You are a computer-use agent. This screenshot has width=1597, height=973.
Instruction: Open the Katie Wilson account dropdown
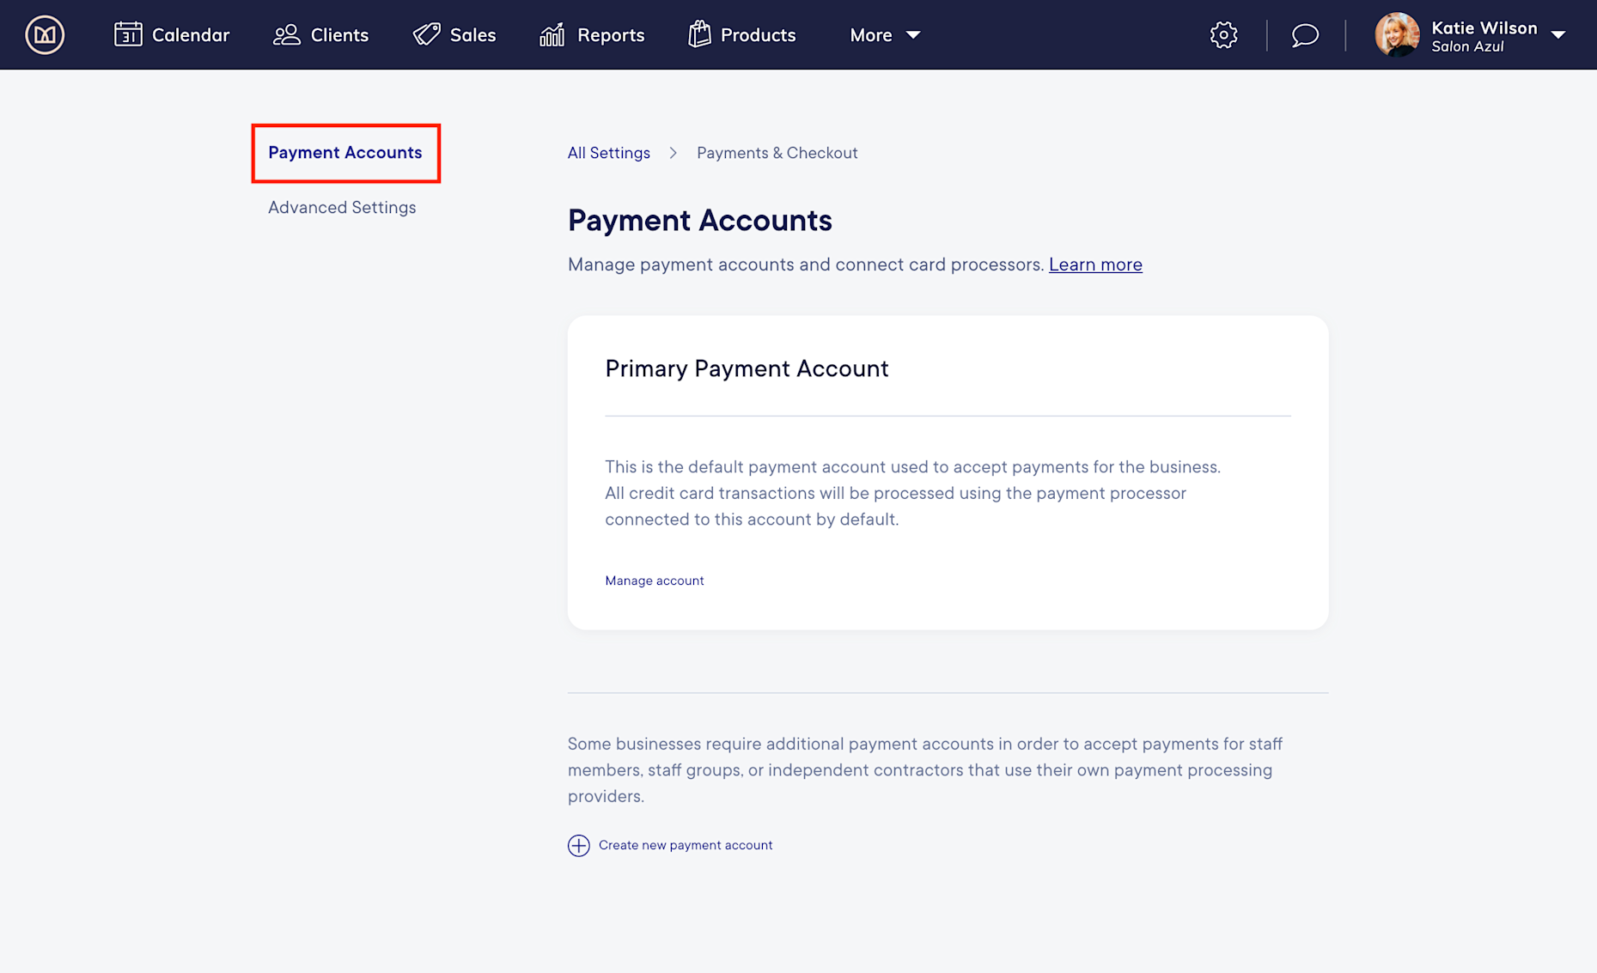tap(1558, 35)
